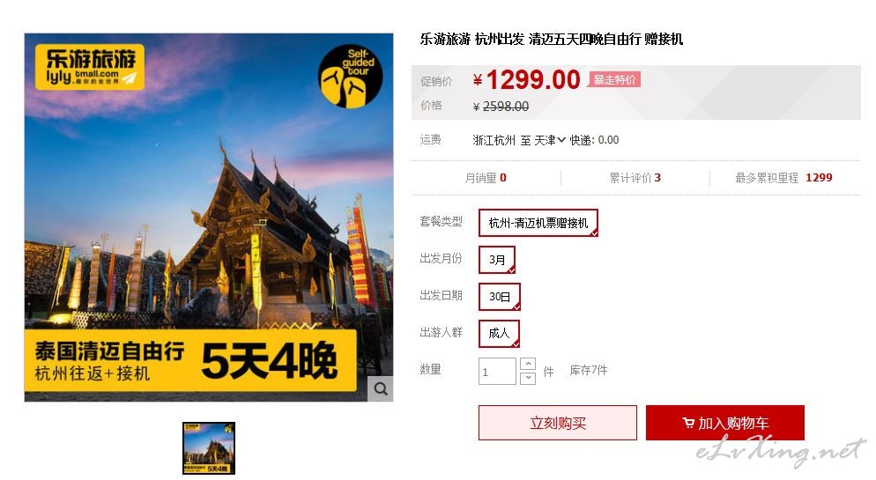Click the Self-guided tour flip-flop badge

(350, 76)
